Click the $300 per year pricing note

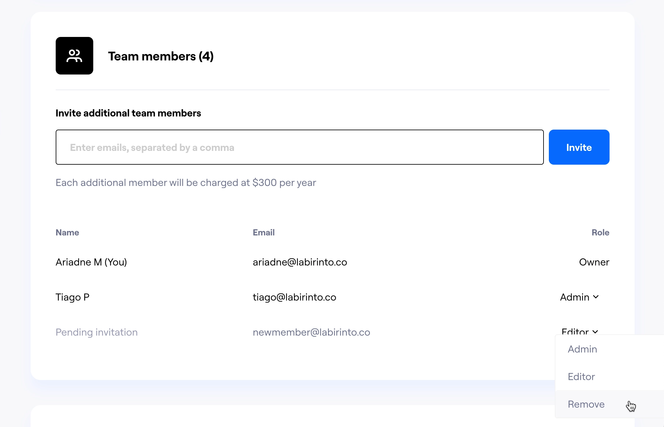click(x=186, y=183)
